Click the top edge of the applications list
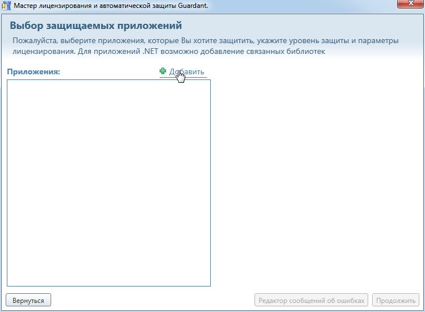Screen dimensions: 425x312 click(x=109, y=81)
